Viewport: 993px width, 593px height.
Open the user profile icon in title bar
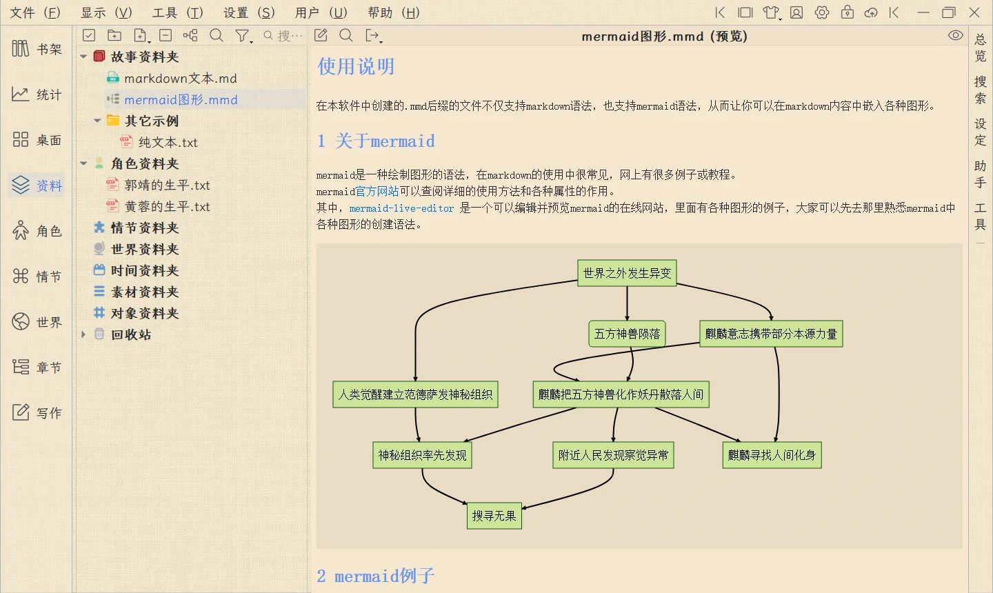tap(796, 12)
